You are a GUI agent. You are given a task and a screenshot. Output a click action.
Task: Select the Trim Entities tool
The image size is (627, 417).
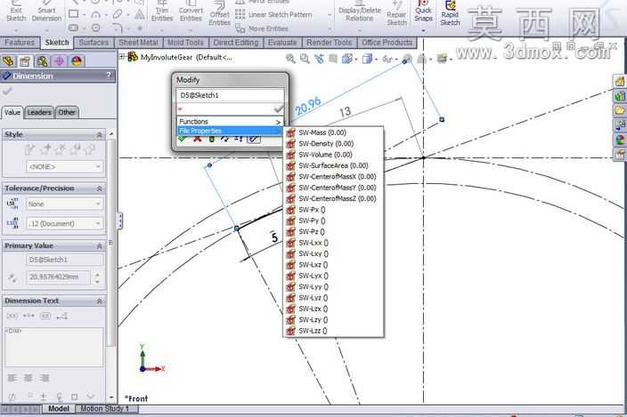tap(162, 12)
